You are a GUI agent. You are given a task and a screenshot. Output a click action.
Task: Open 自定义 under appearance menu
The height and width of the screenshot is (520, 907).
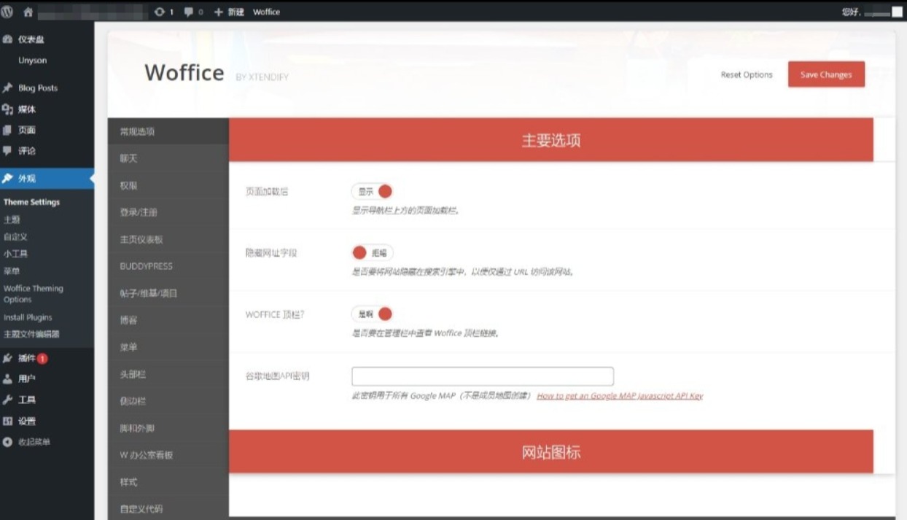[x=15, y=237]
